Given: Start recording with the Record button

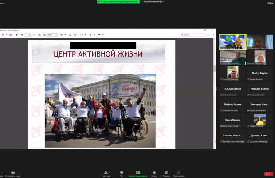Looking at the screenshot, I should coord(154,174).
